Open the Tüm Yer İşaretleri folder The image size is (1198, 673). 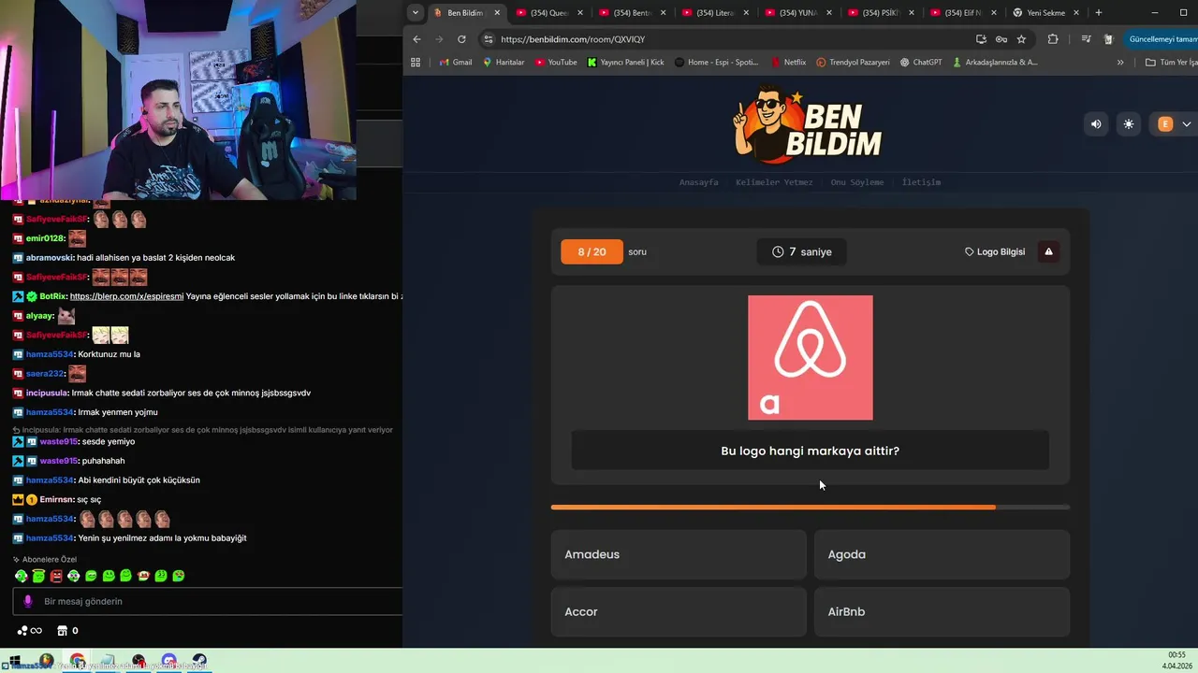(1171, 63)
